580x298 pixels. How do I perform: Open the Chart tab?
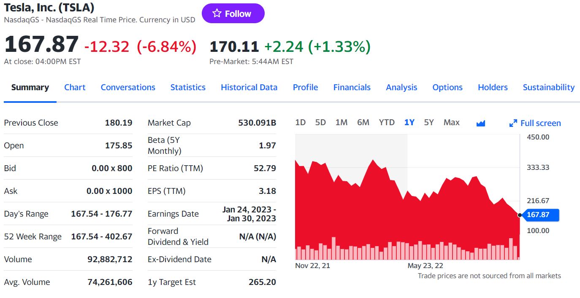point(75,87)
